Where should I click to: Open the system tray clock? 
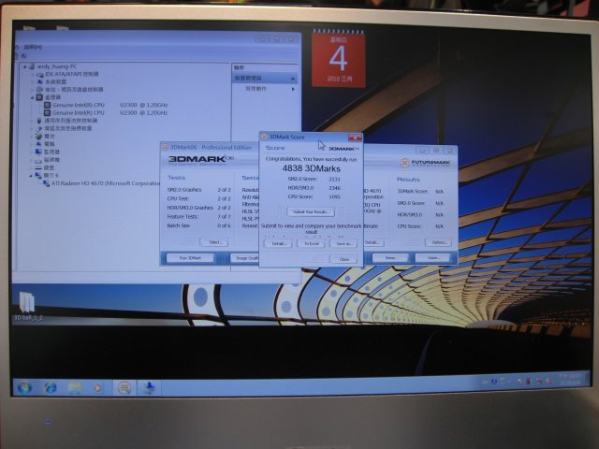(571, 380)
